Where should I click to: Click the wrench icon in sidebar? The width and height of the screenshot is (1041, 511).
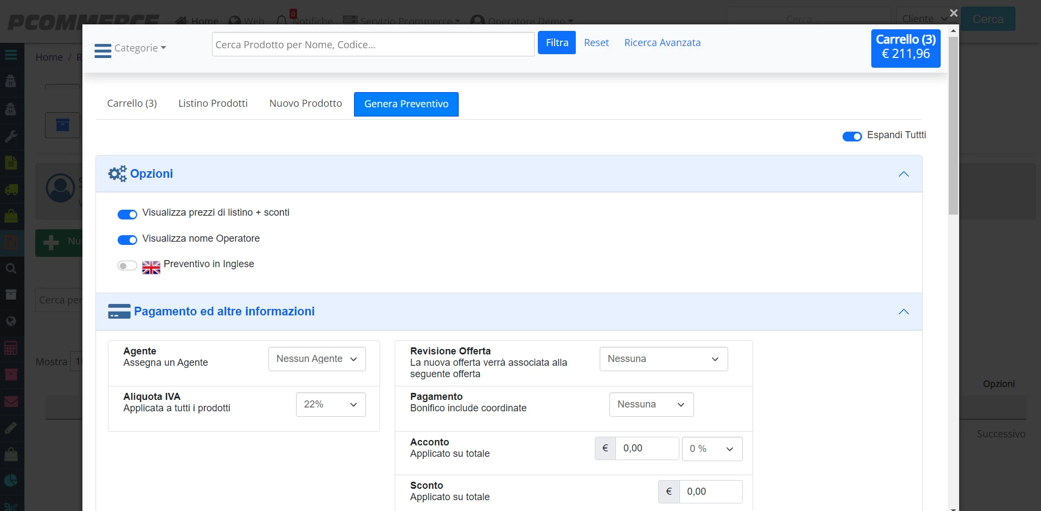pyautogui.click(x=11, y=136)
